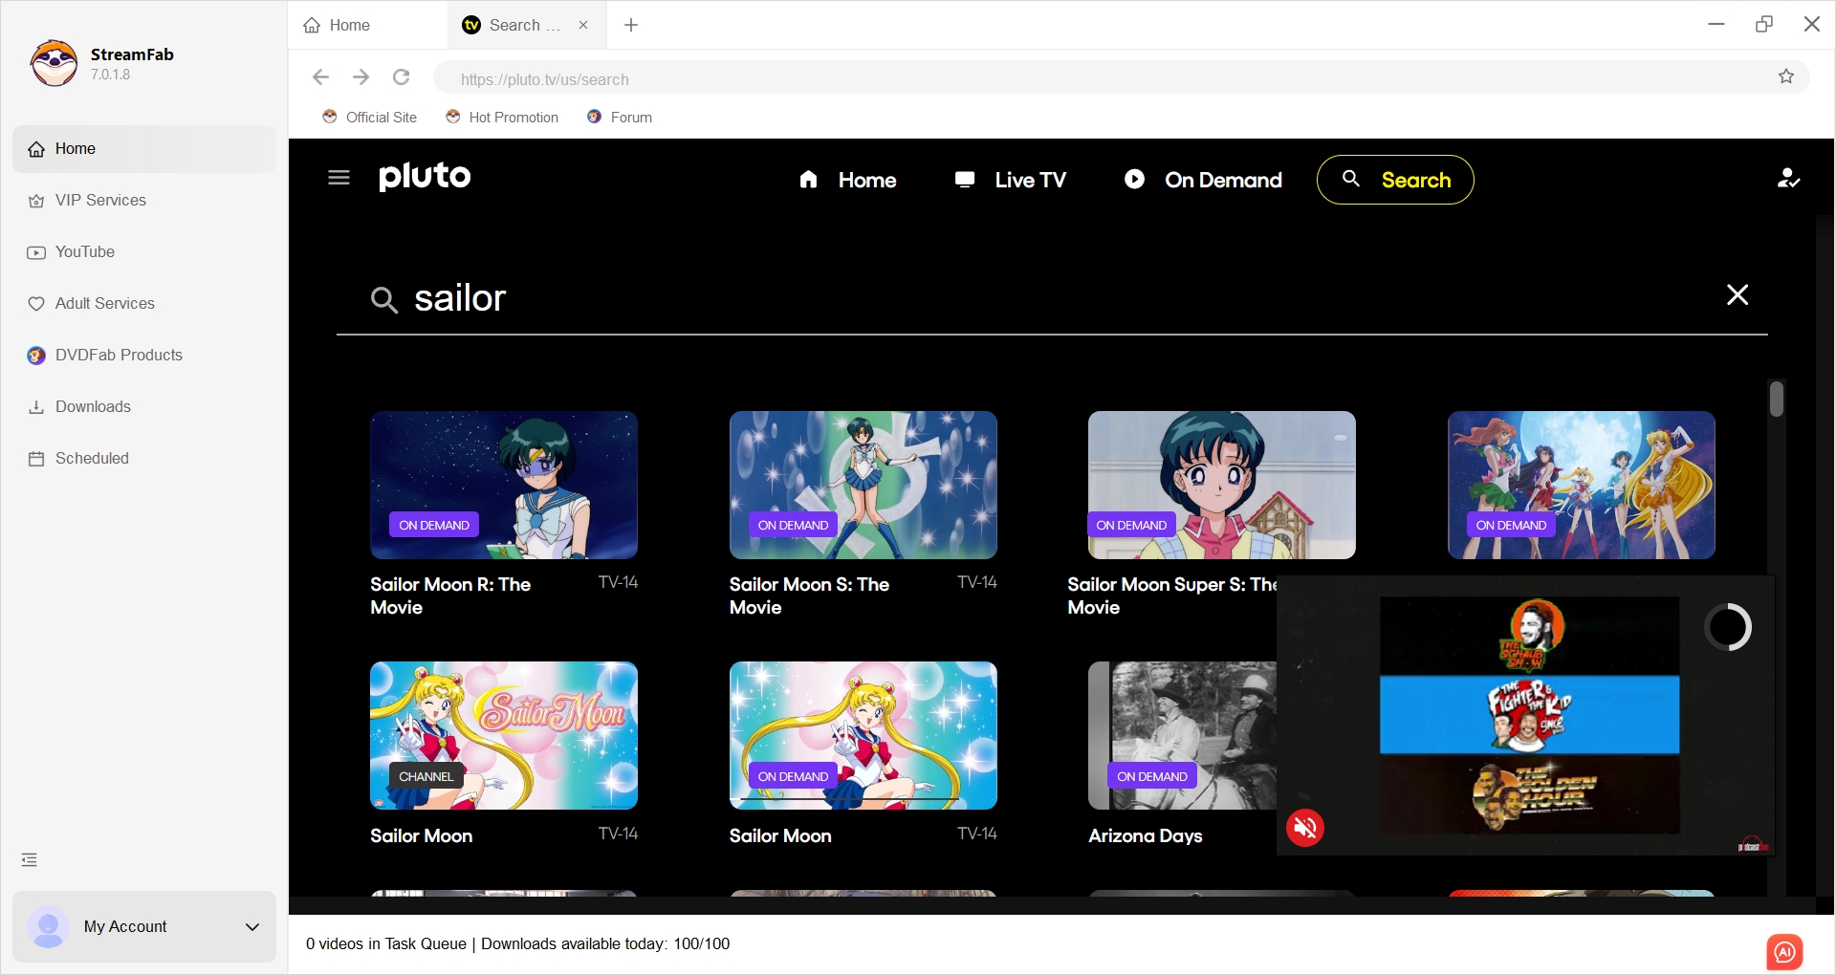Image resolution: width=1836 pixels, height=975 pixels.
Task: Reload the page with the refresh icon
Action: point(402,76)
